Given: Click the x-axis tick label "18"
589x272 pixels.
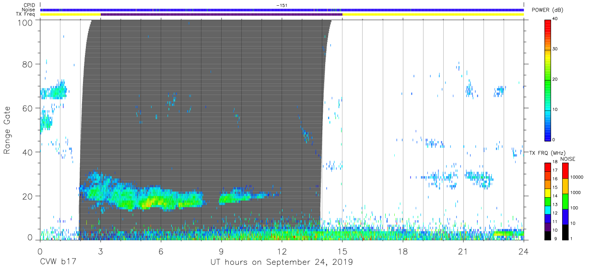Looking at the screenshot, I should (402, 251).
